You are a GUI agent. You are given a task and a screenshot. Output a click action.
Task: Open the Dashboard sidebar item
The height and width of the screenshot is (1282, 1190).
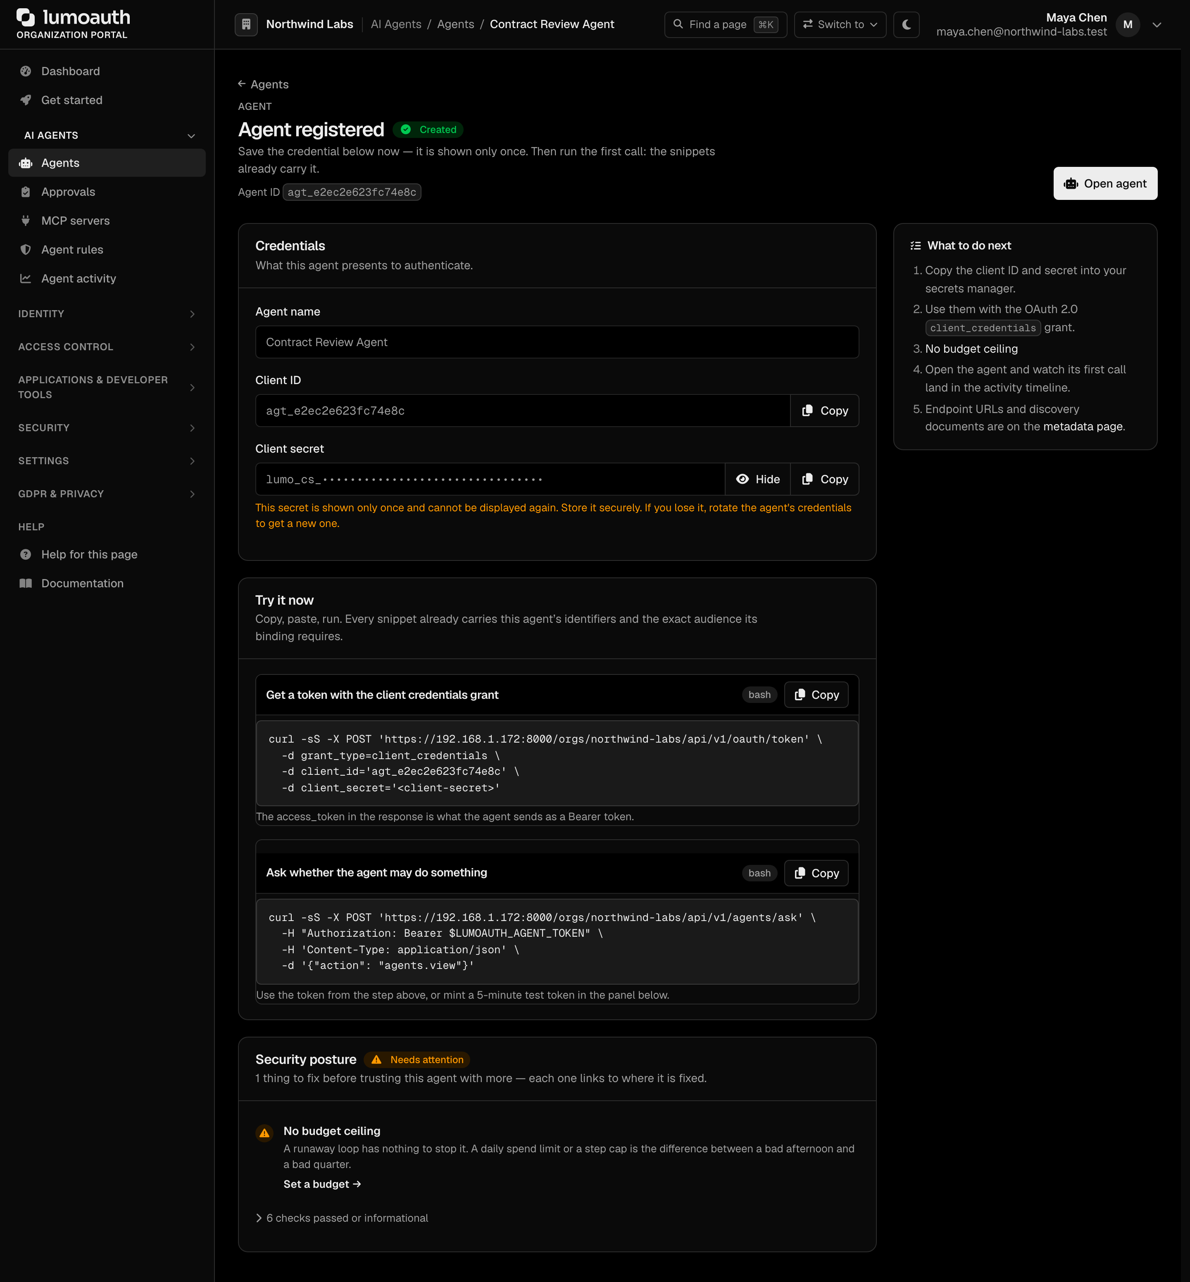107,71
